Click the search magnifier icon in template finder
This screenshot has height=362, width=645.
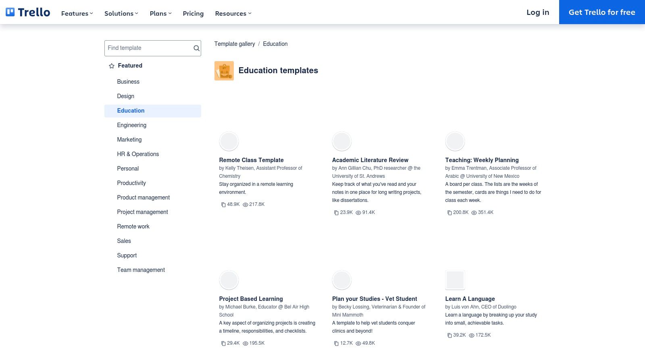(x=196, y=48)
